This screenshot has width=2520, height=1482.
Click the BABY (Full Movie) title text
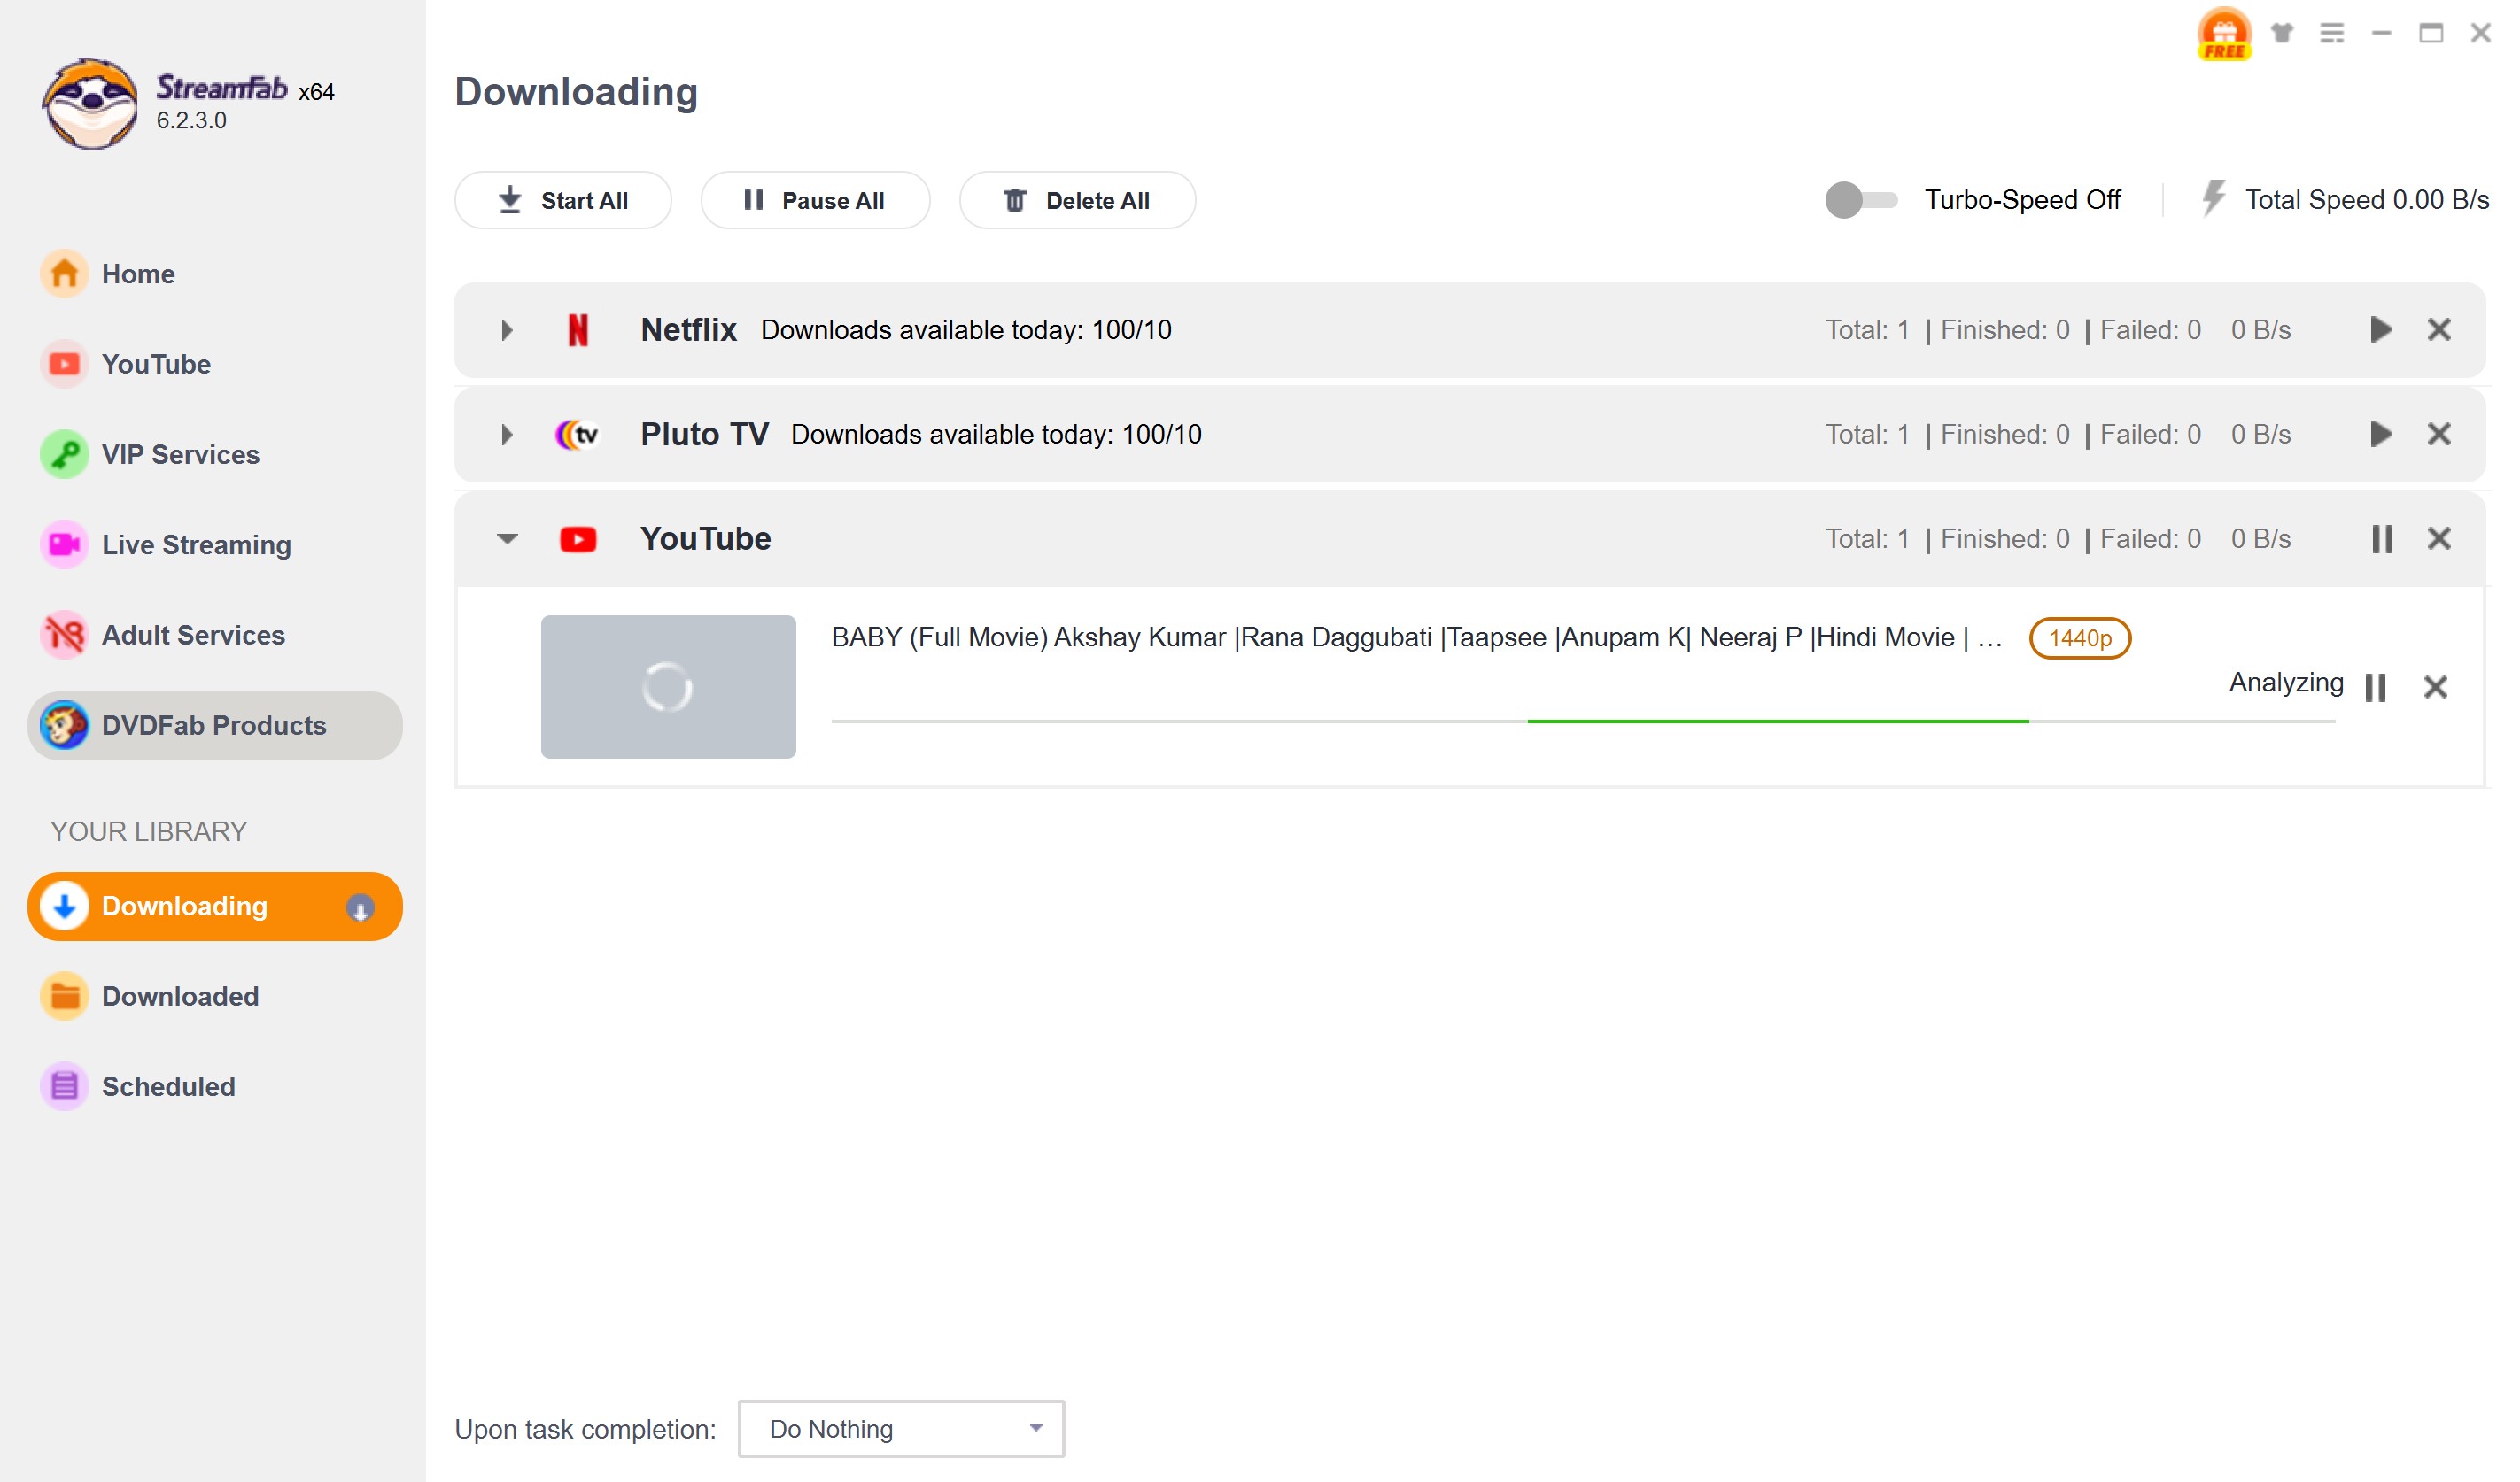pos(1416,637)
